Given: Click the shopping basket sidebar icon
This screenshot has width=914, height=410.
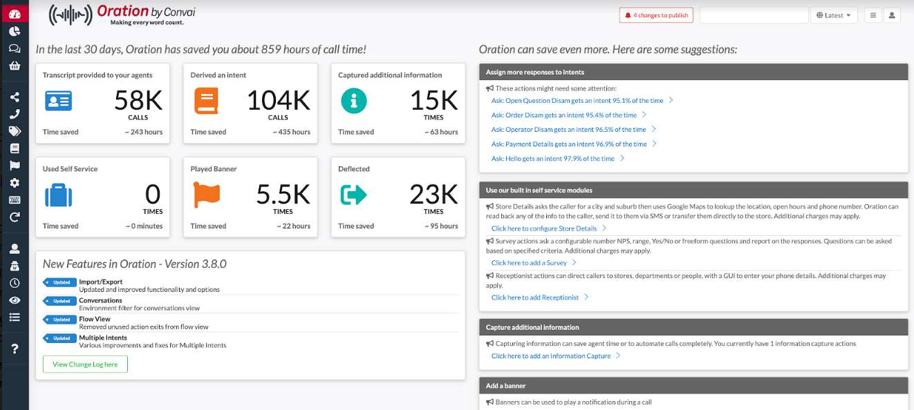Looking at the screenshot, I should 14,66.
